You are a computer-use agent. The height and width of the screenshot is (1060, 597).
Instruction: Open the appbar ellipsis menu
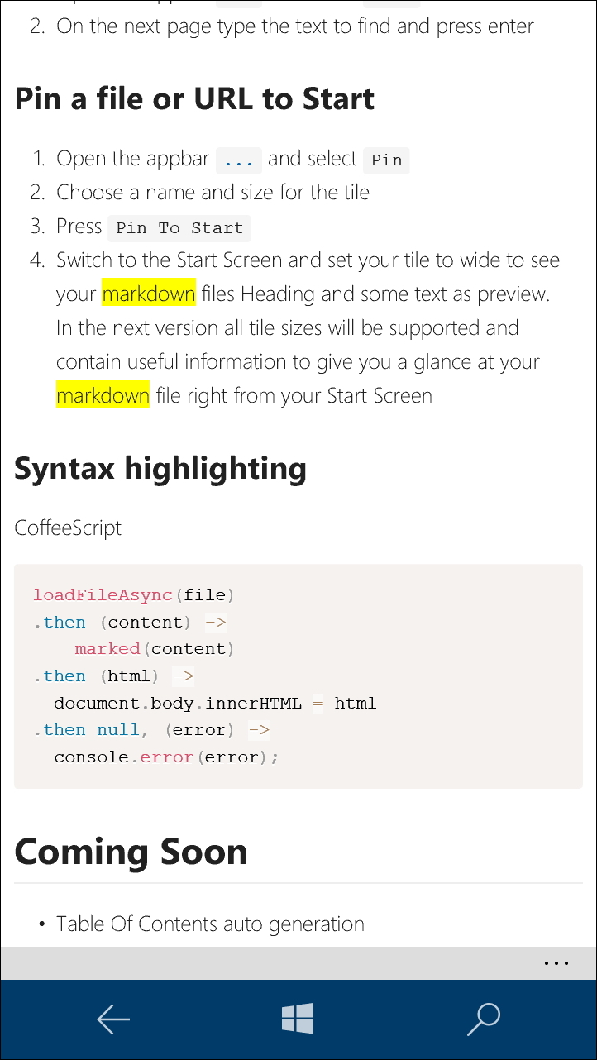coord(556,963)
